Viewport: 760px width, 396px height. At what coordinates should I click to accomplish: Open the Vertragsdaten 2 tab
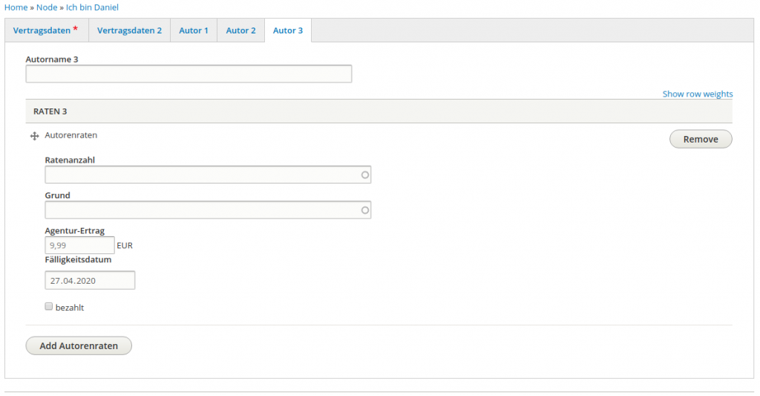tap(129, 30)
